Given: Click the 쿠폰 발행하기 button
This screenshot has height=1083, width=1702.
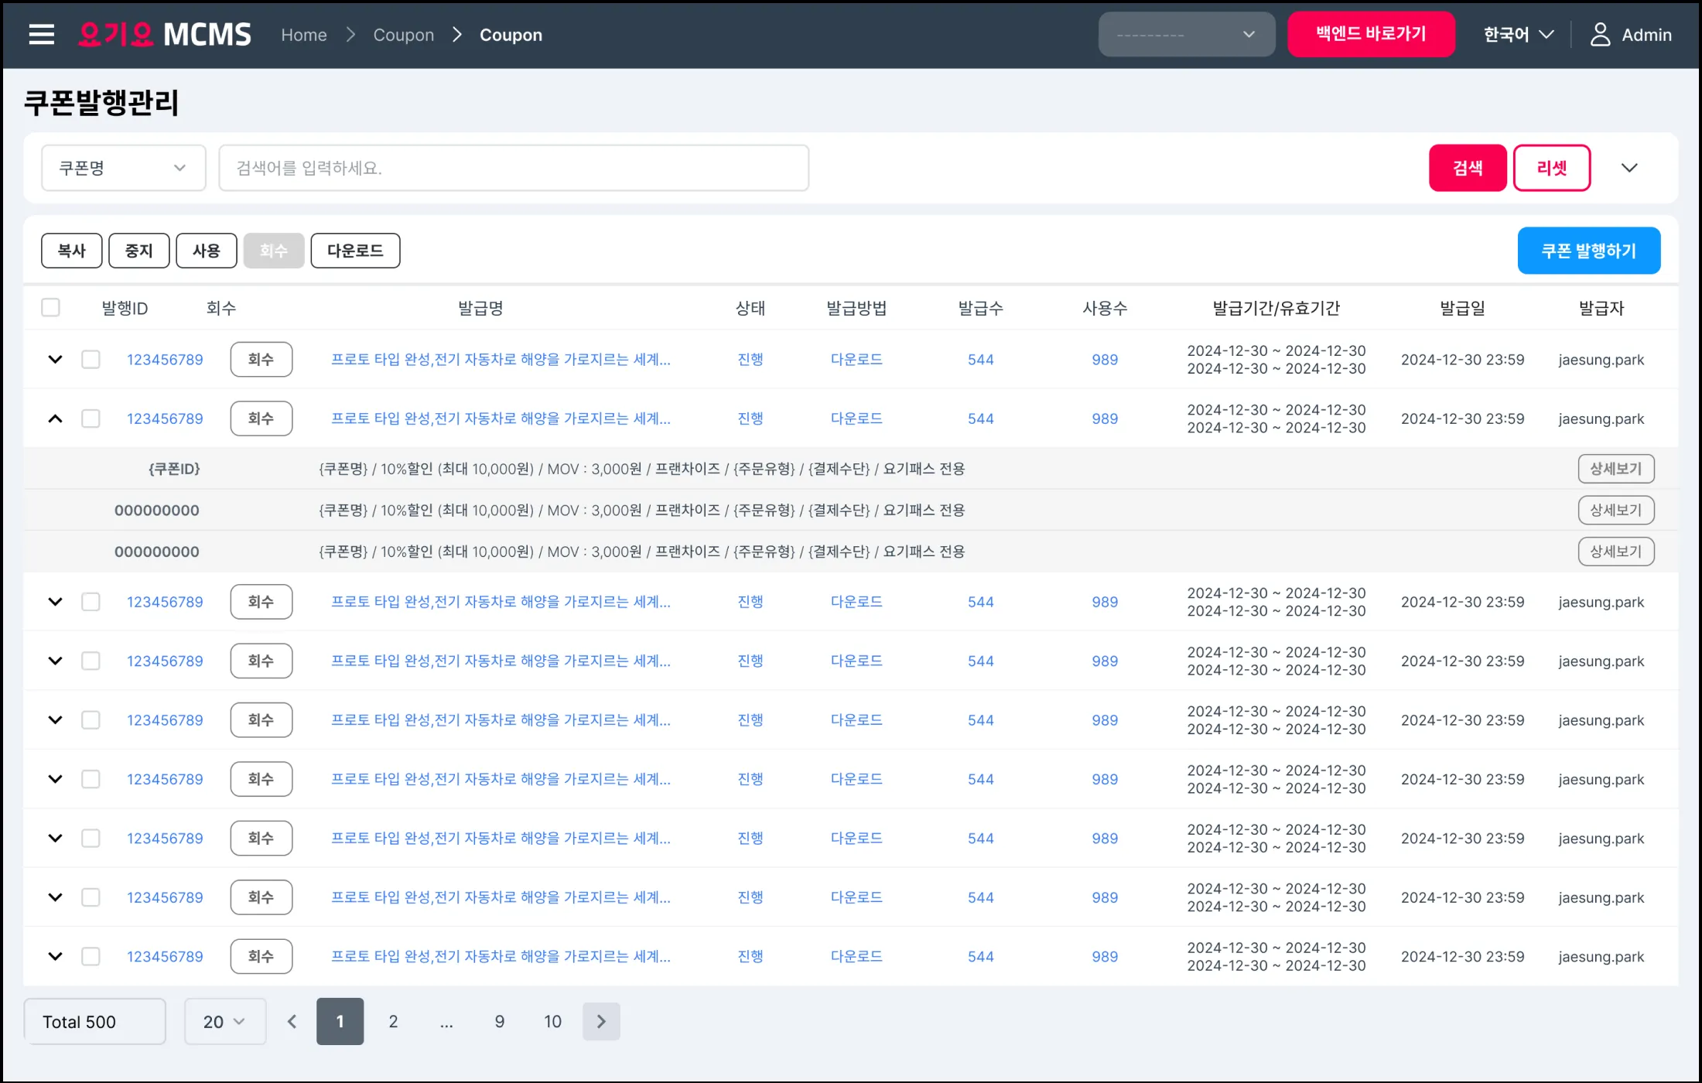Looking at the screenshot, I should point(1588,251).
